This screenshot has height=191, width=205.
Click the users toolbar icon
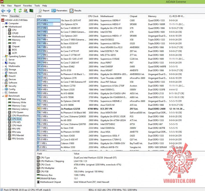pos(26,11)
